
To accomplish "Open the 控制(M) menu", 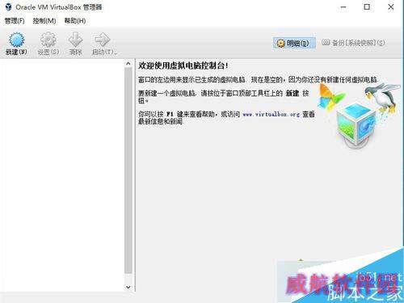I will pos(44,21).
